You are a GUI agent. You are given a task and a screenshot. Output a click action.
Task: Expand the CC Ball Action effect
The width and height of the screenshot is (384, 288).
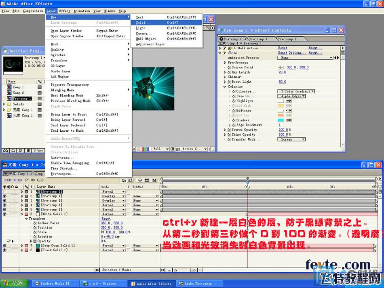[x=220, y=48]
